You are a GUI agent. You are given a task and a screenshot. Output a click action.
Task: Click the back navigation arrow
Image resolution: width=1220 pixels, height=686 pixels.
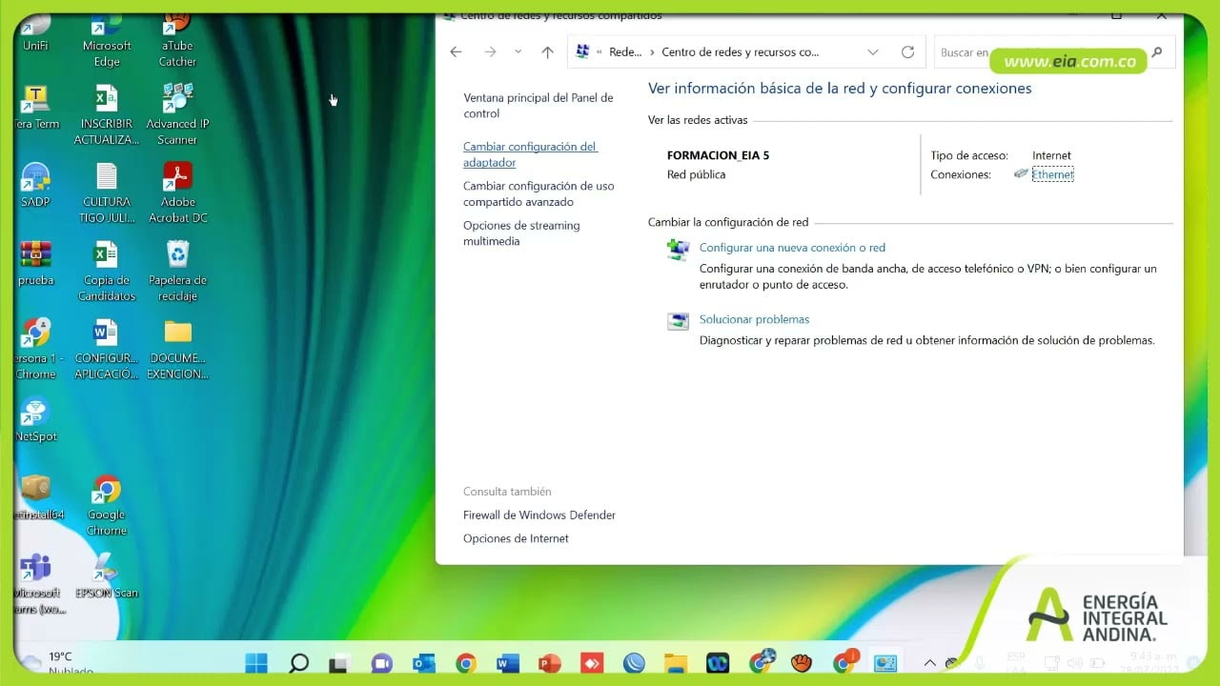457,52
